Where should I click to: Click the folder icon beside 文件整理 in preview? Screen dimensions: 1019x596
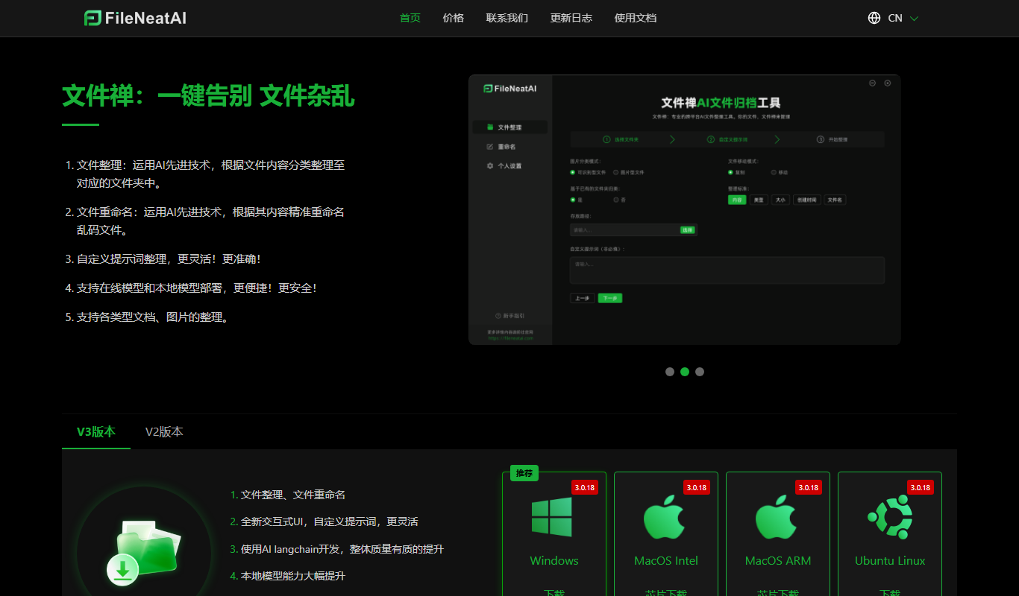(x=490, y=127)
